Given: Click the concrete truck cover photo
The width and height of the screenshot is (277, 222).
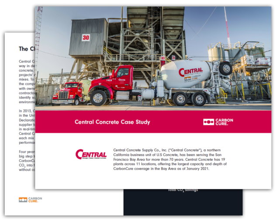Looking at the screenshot, I should (153, 59).
